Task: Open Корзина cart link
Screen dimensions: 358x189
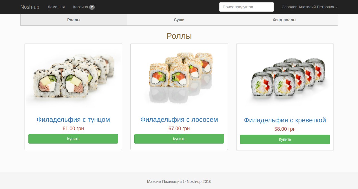Action: coord(84,7)
